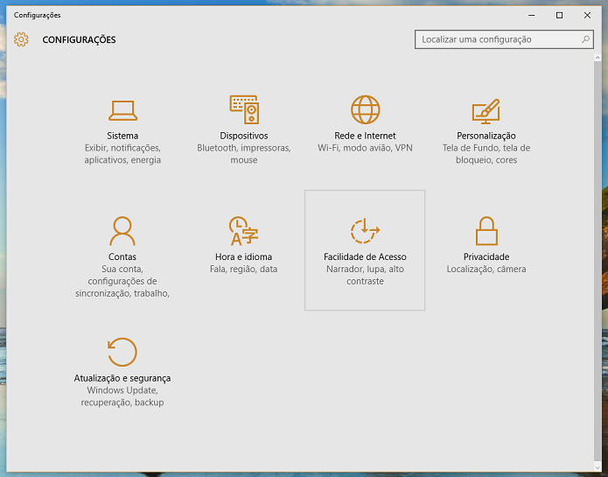Maximize the Configurações window
This screenshot has width=608, height=477.
[x=559, y=15]
